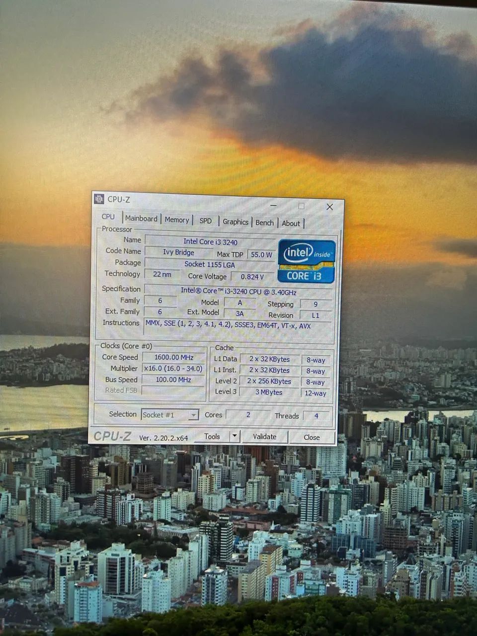Click the Stepping value '9'
The image size is (477, 636).
click(316, 304)
